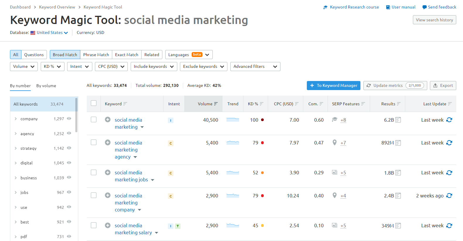The width and height of the screenshot is (463, 241).
Task: Click the 2 weeks ago refresh icon
Action: click(449, 196)
